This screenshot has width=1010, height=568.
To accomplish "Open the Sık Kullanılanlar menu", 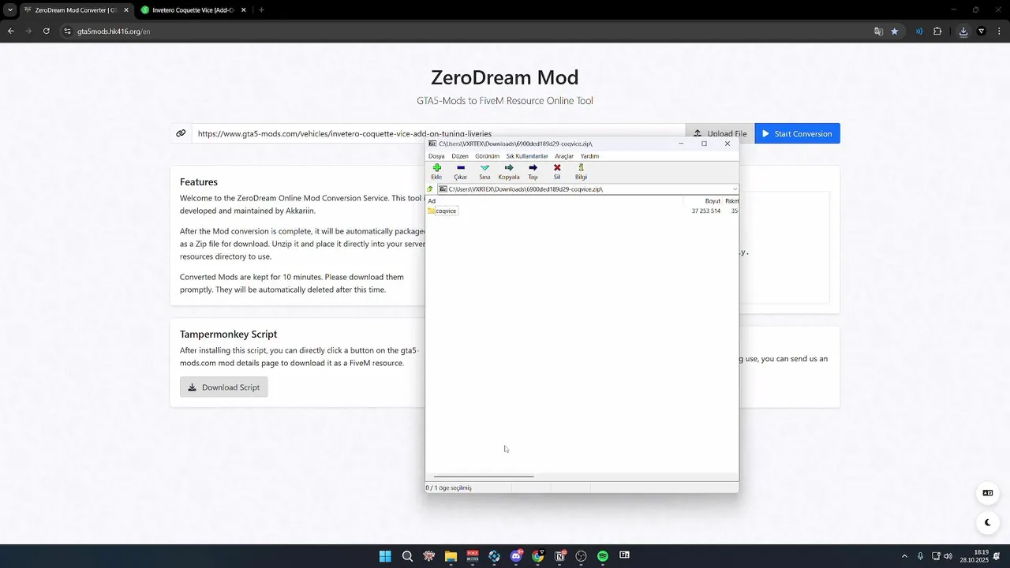I will 527,156.
